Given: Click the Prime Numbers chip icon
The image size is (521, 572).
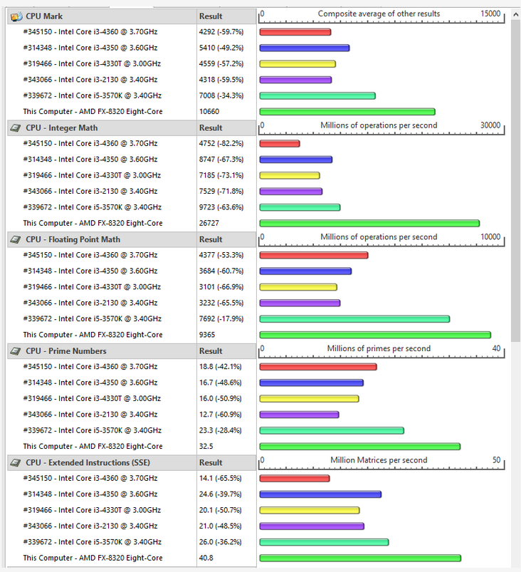Looking at the screenshot, I should 16,351.
